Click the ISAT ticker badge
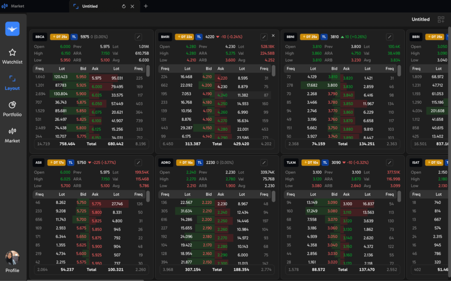Viewport: 451px width, 281px height. click(x=416, y=163)
